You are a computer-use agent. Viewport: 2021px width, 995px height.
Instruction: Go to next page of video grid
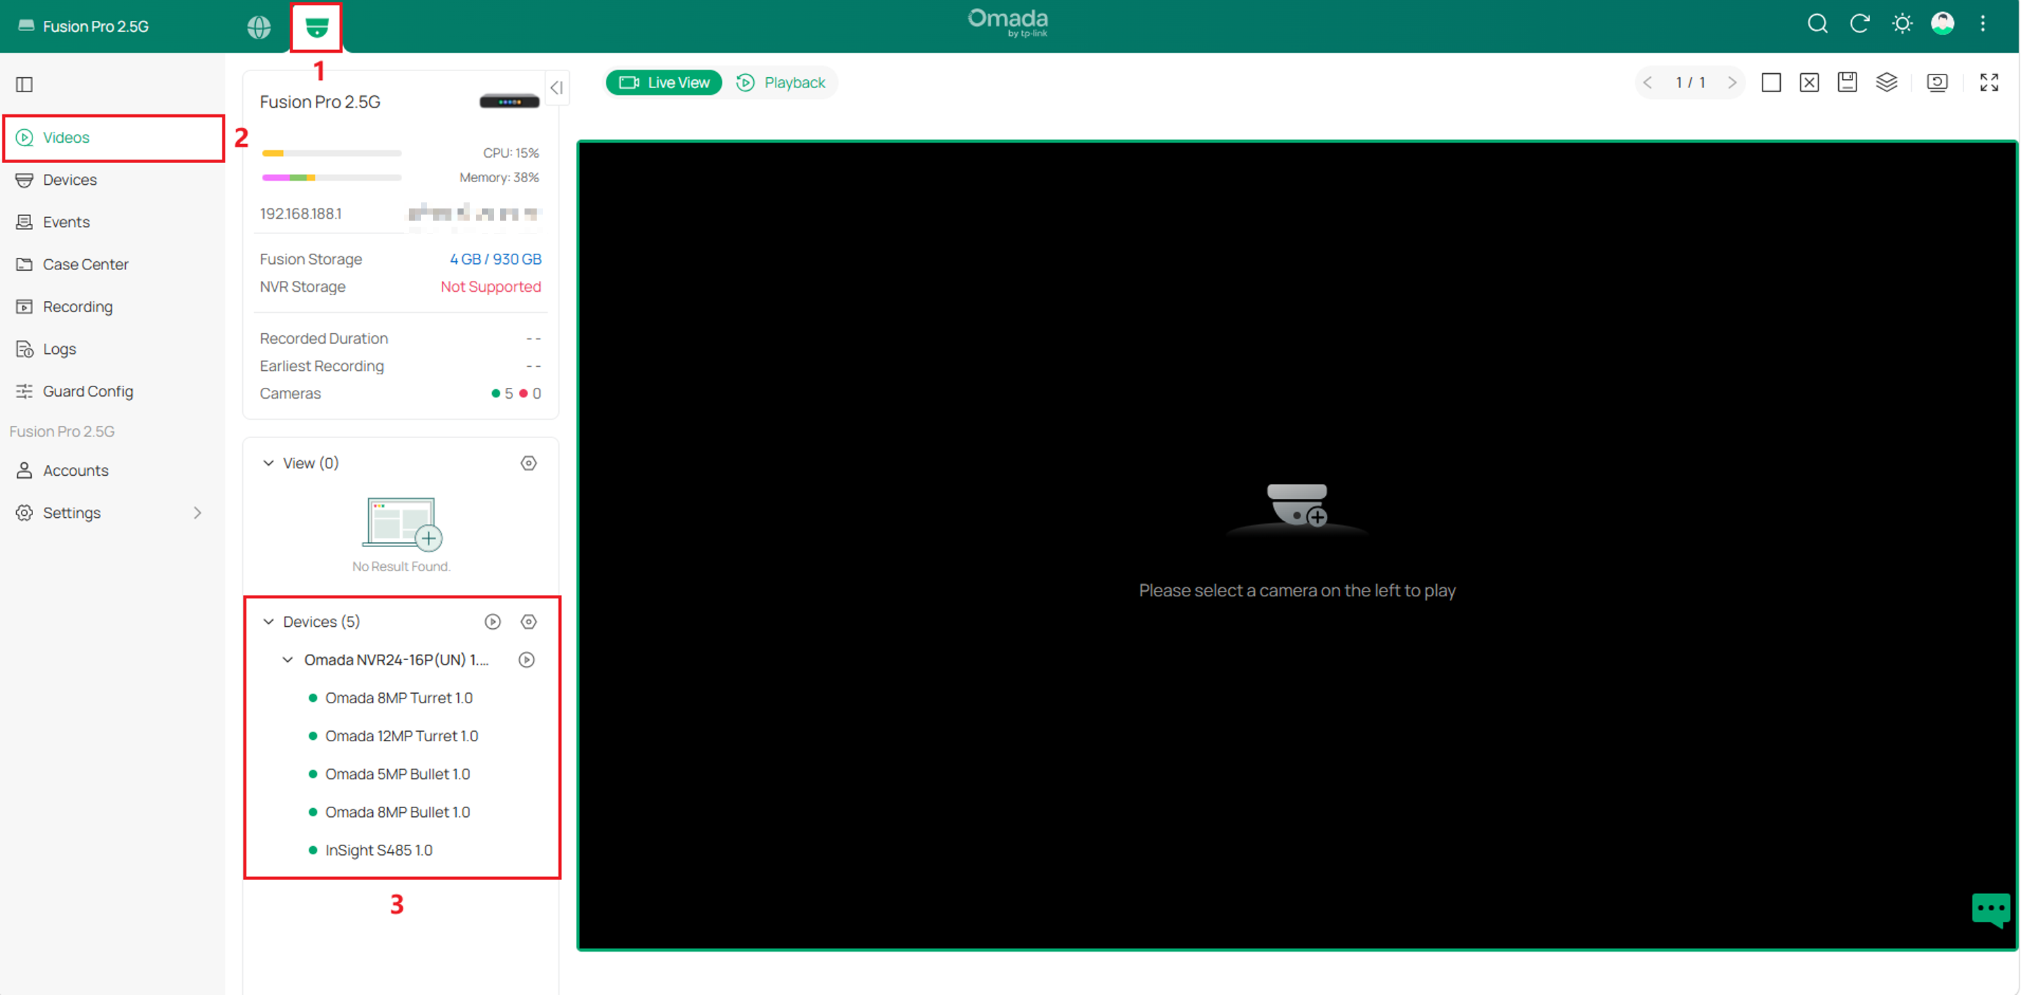click(1732, 83)
